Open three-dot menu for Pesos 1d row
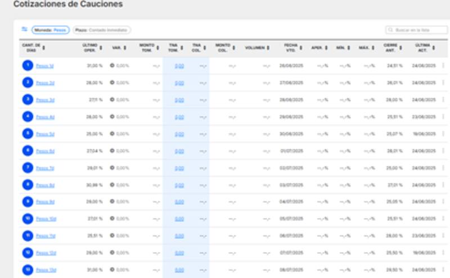Viewport: 450px width, 278px height. [443, 66]
